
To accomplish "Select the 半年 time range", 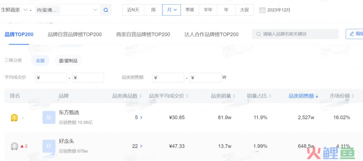I will click(x=208, y=10).
